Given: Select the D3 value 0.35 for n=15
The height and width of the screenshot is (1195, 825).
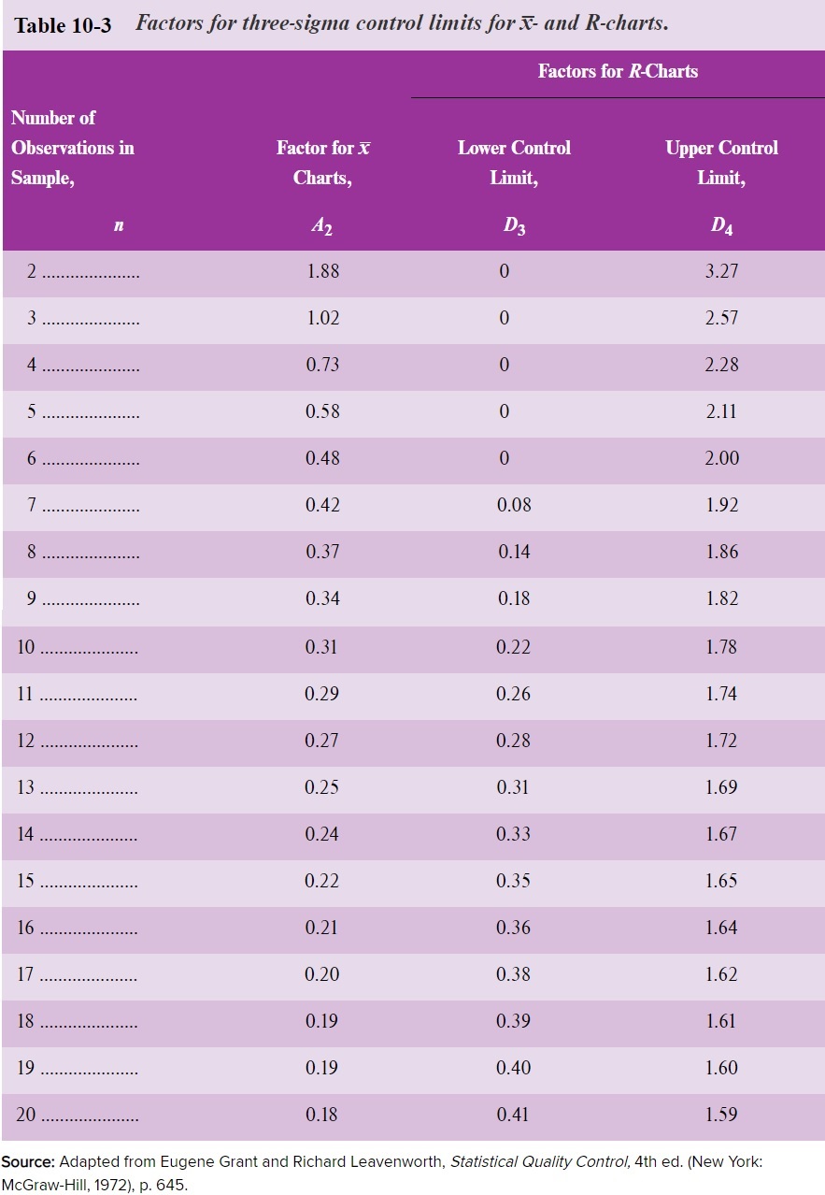Looking at the screenshot, I should 514,881.
